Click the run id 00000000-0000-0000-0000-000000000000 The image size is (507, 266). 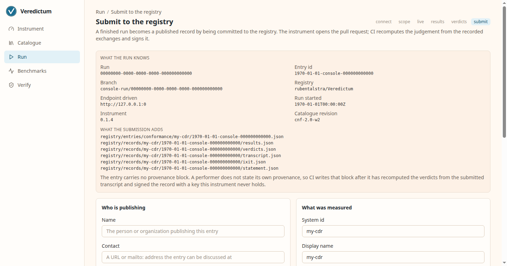pyautogui.click(x=146, y=73)
